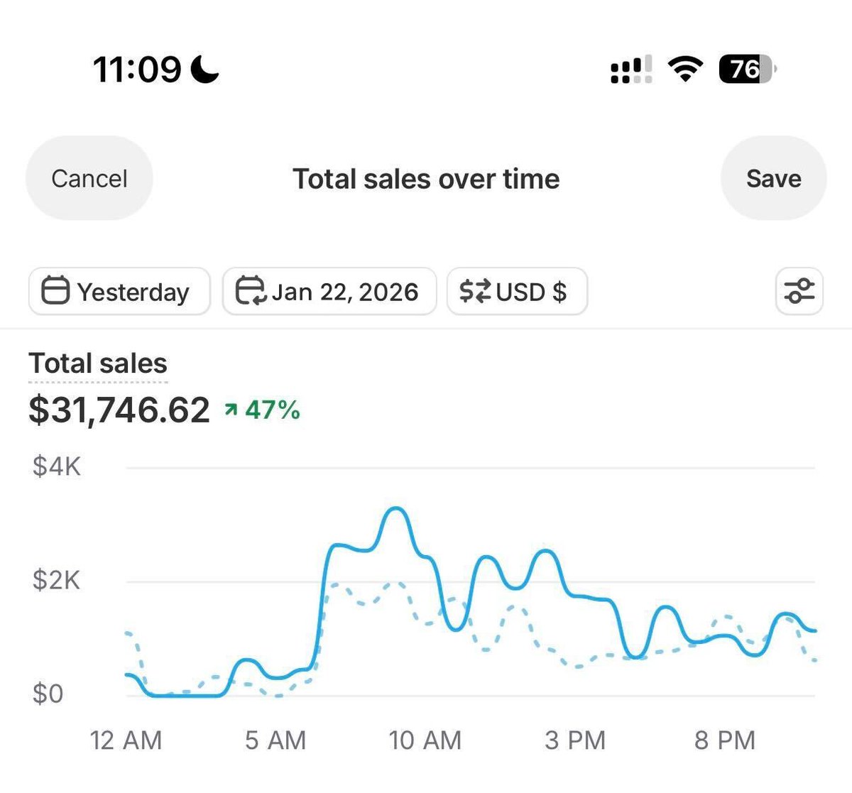Tap the 5 AM axis label
The image size is (852, 793).
pyautogui.click(x=275, y=740)
